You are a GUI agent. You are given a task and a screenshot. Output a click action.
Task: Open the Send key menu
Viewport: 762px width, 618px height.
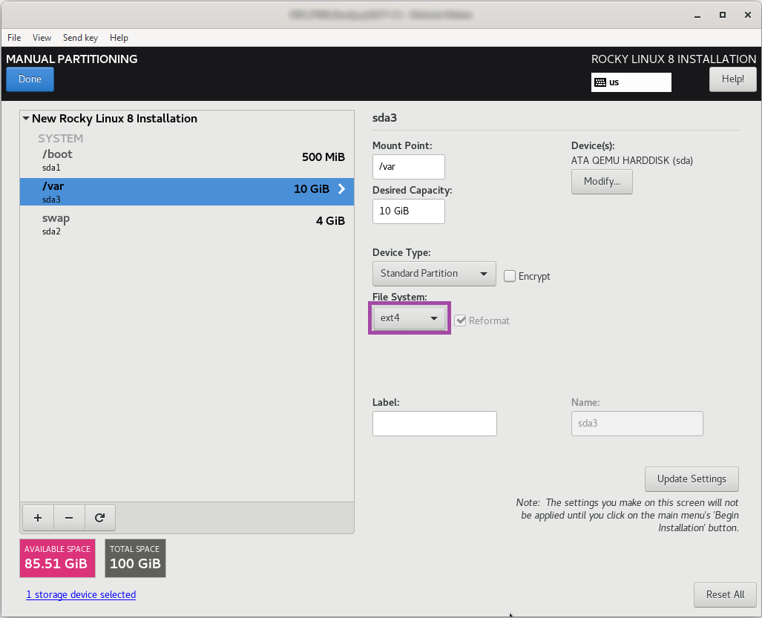coord(80,38)
